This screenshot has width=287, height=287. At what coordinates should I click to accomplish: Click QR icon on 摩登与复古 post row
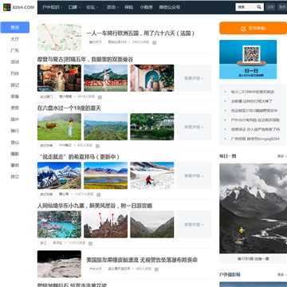click(100, 97)
